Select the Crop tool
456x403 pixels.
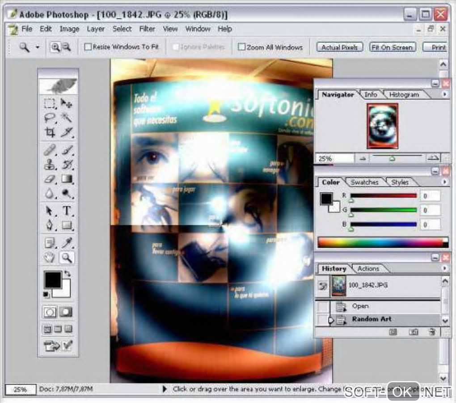[x=50, y=132]
